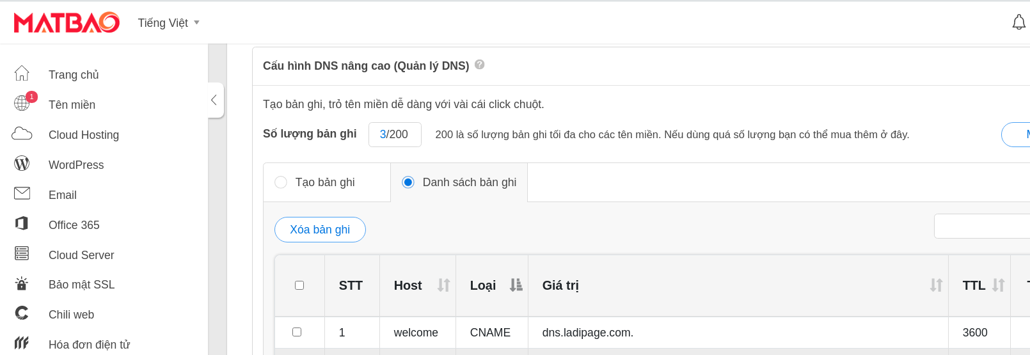
Task: Click the Office 365 icon
Action: coord(22,223)
